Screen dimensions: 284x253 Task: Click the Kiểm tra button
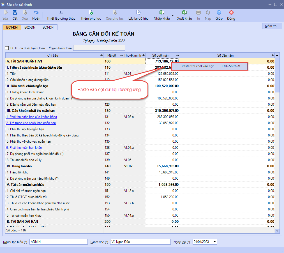(272, 26)
